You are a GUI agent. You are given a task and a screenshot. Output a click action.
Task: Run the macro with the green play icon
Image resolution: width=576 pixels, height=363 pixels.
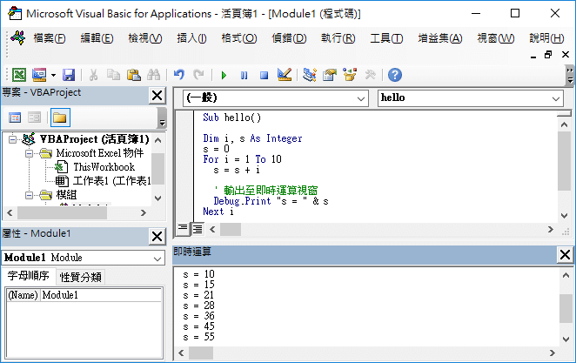(224, 76)
